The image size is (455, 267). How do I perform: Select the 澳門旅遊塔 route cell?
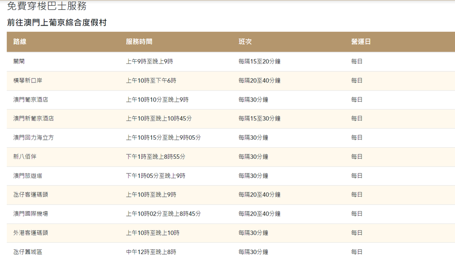coord(28,176)
